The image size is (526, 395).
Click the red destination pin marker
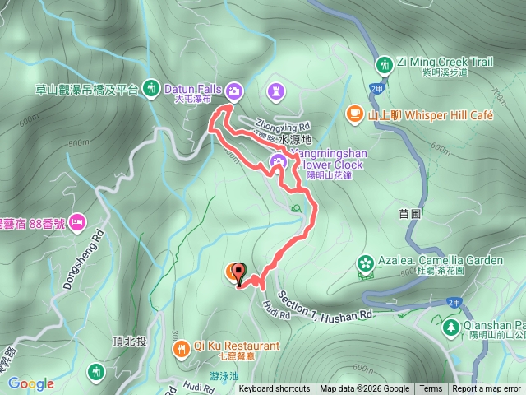[x=239, y=274]
